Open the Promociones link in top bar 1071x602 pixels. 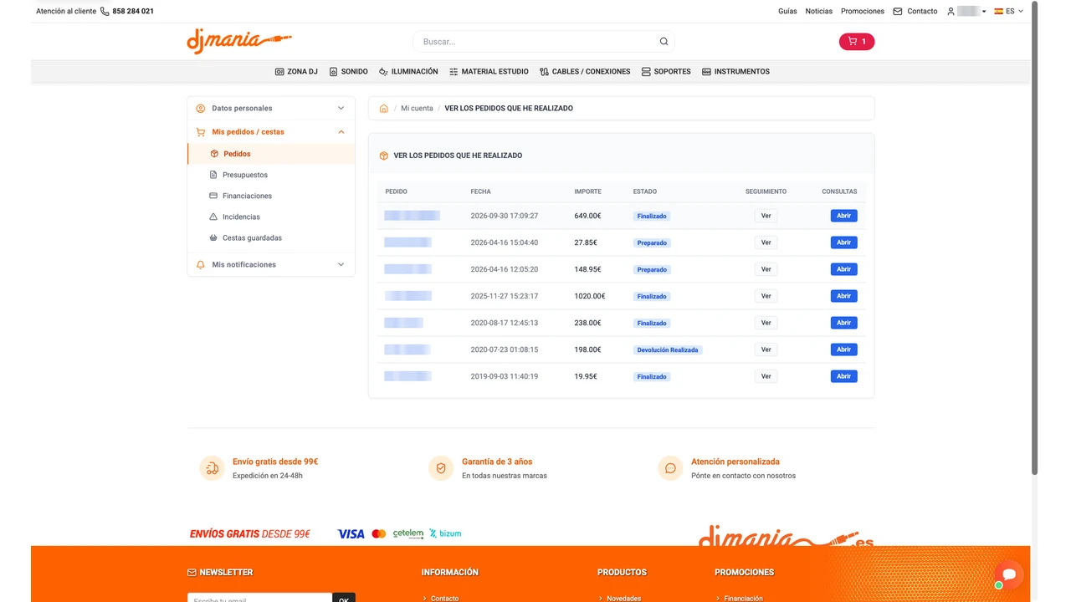863,12
